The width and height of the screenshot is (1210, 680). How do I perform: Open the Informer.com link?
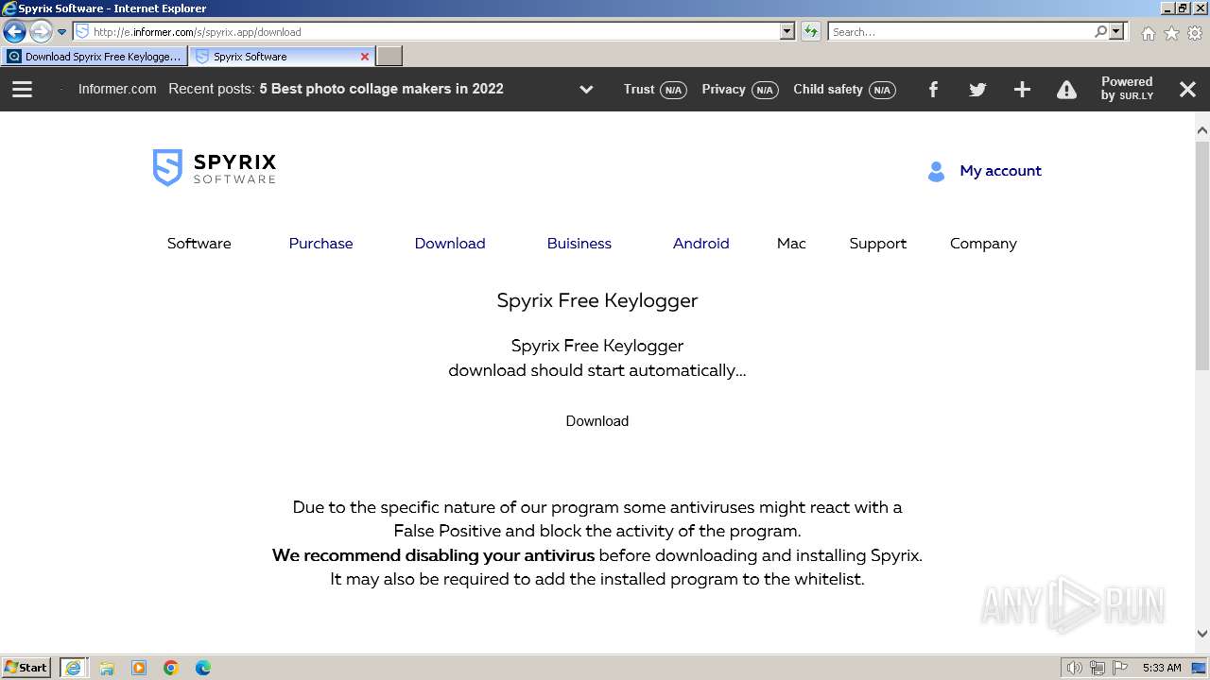[x=117, y=89]
